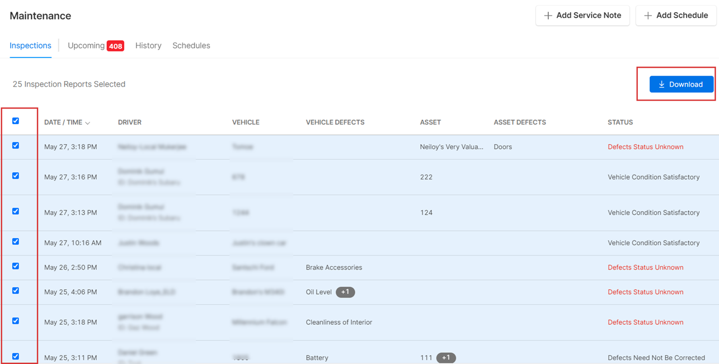
Task: Click Add Schedule button
Action: coord(676,16)
